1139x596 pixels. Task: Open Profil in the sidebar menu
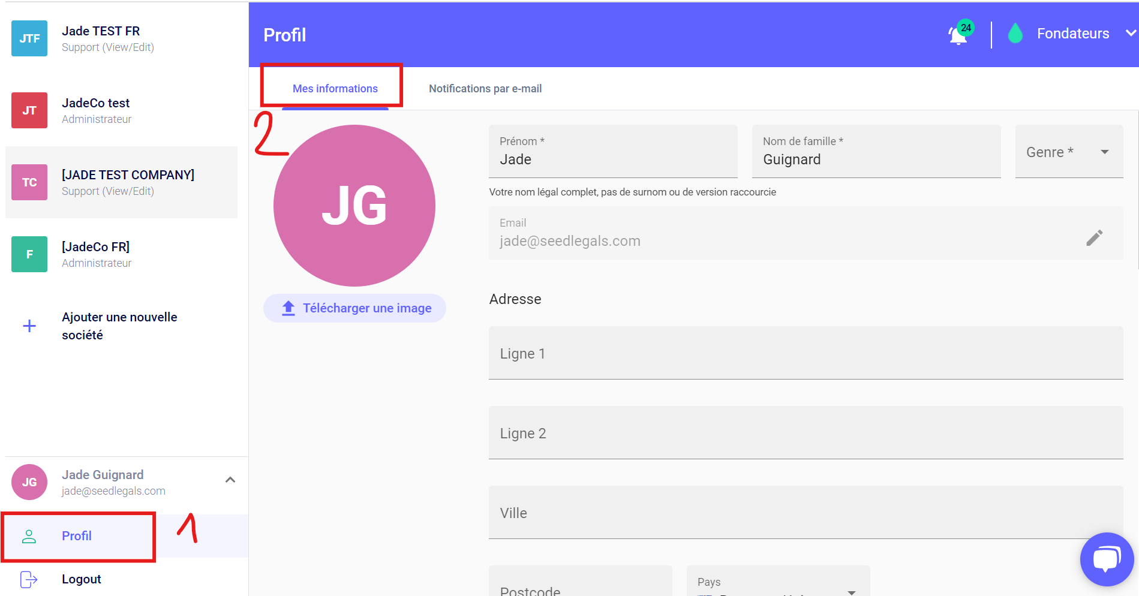[x=77, y=536]
